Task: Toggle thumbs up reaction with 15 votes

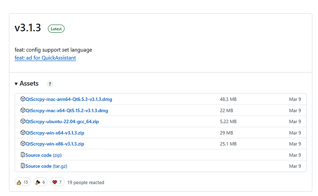Action: click(x=23, y=182)
